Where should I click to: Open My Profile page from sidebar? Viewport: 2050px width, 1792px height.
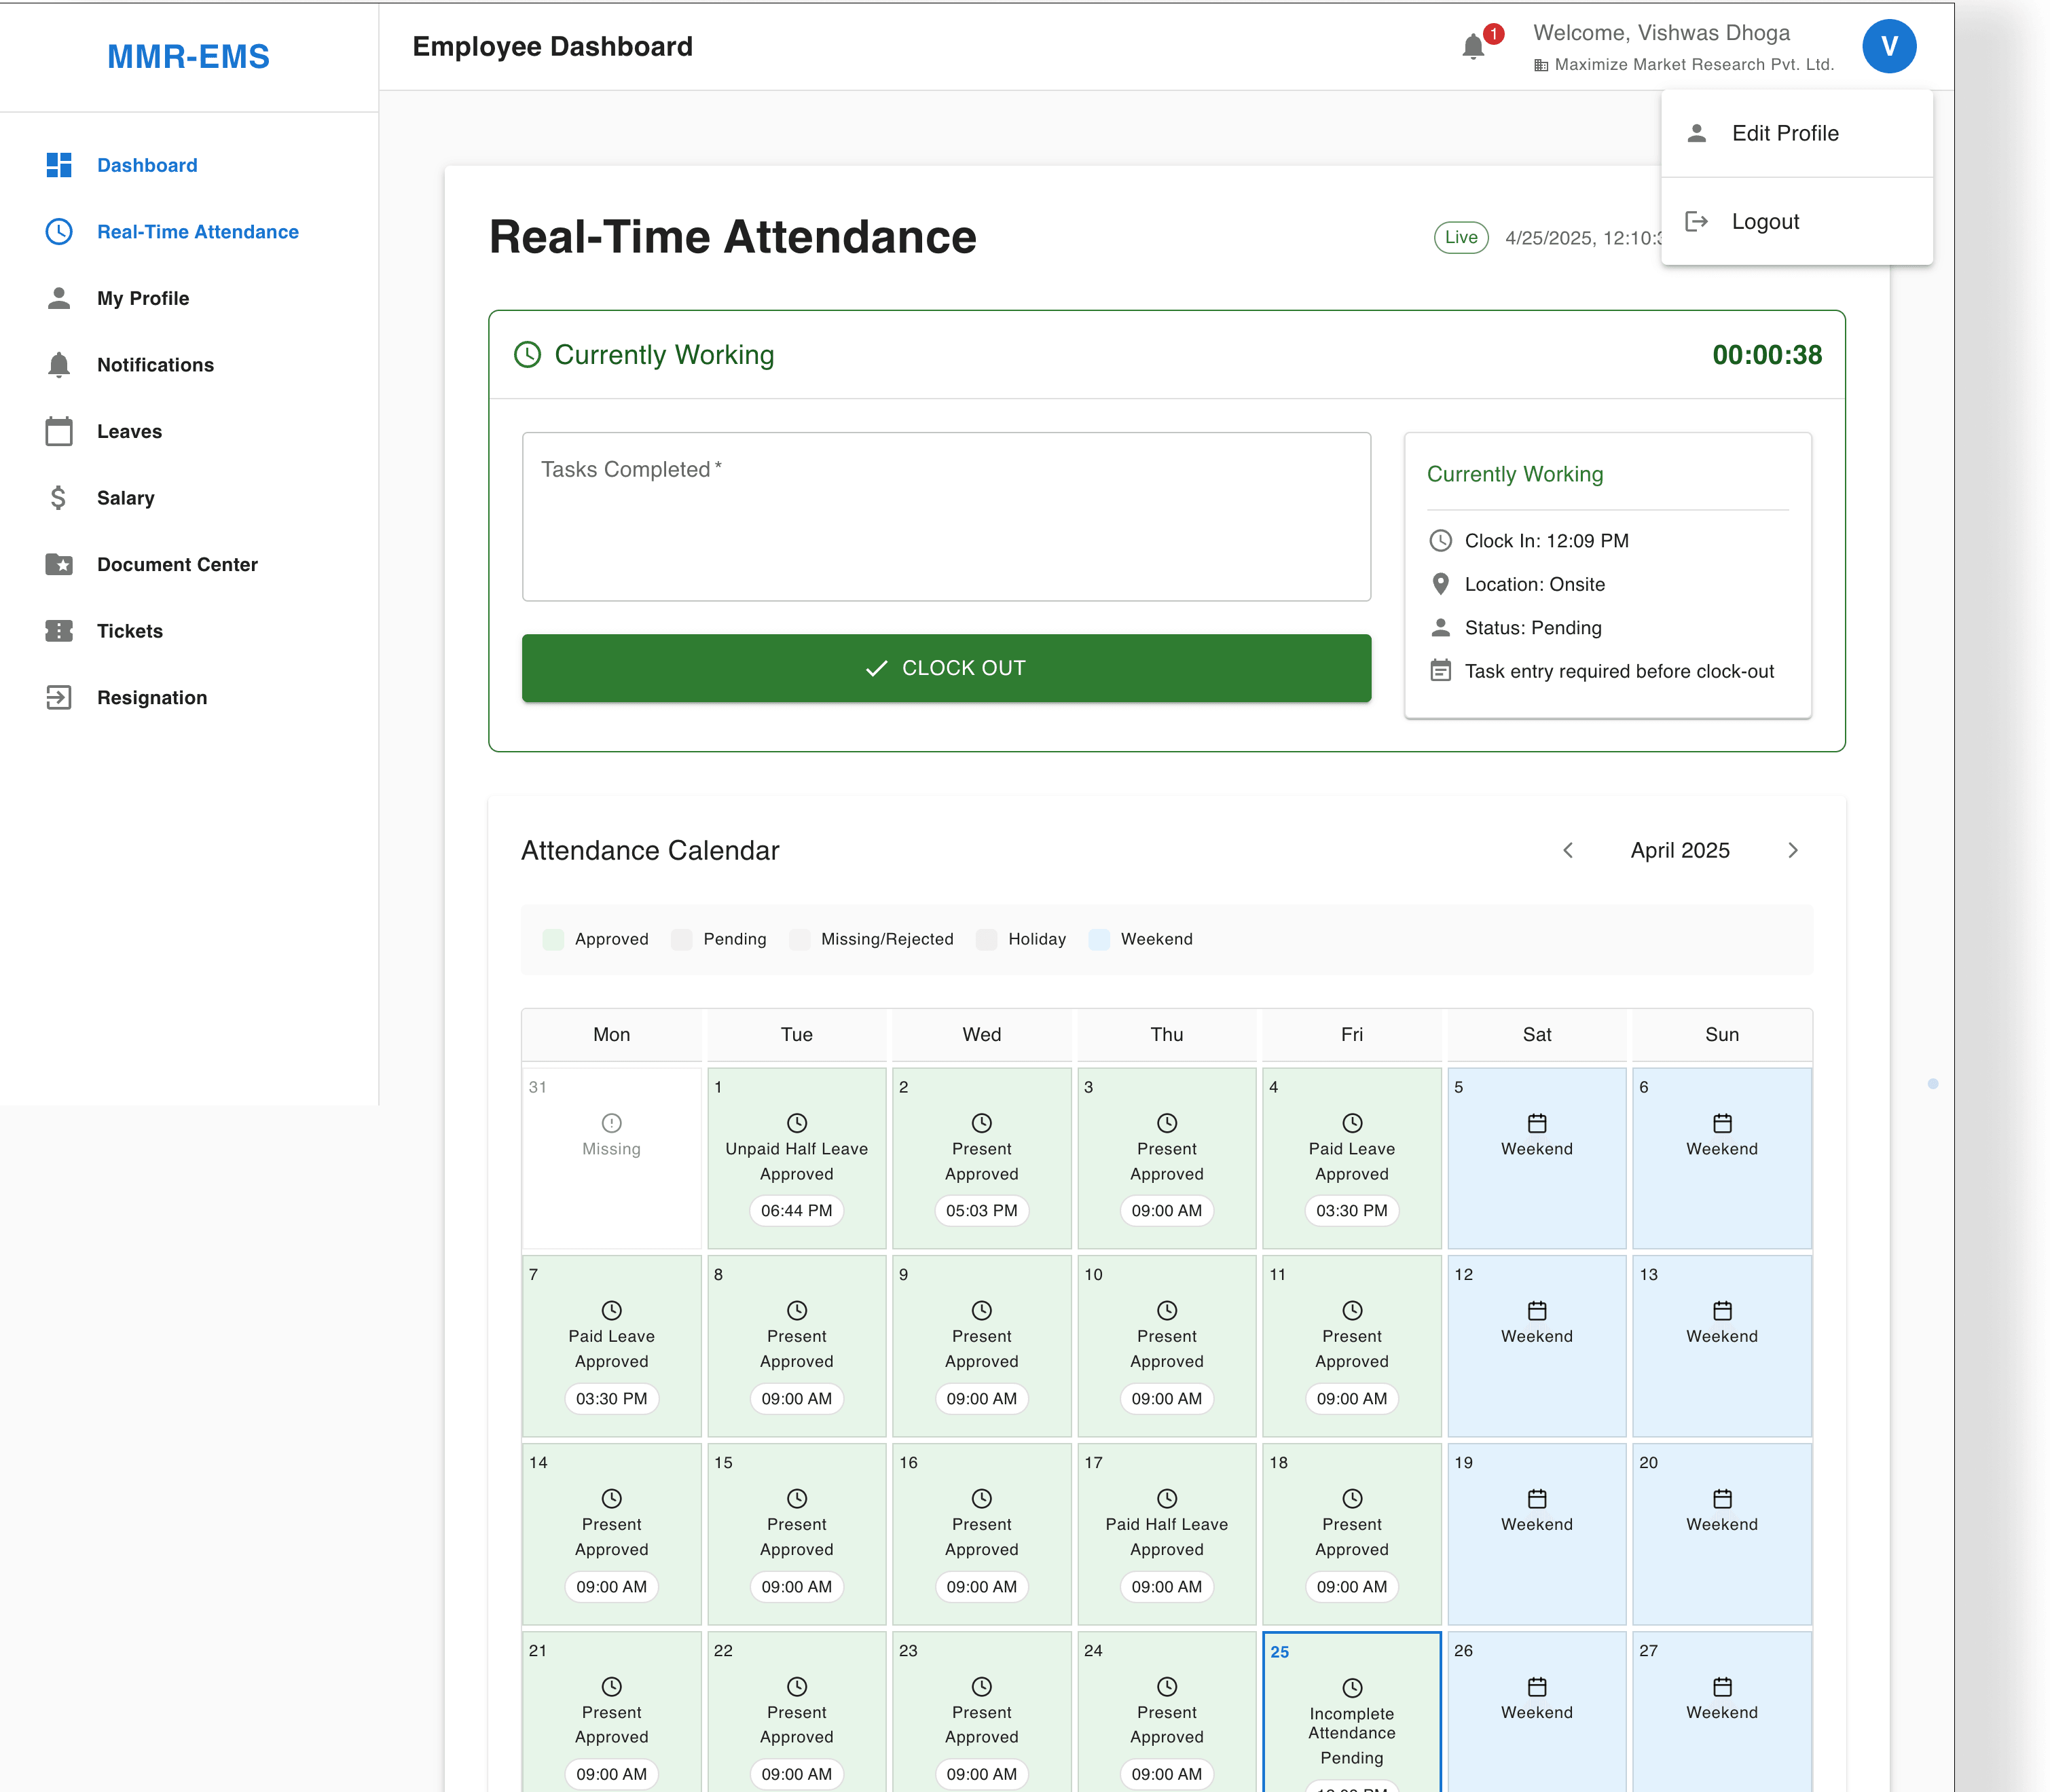click(143, 298)
